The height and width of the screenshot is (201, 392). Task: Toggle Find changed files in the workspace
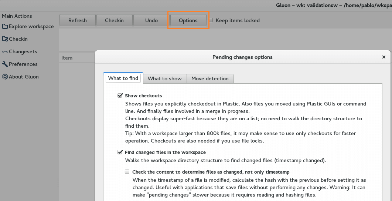pyautogui.click(x=120, y=152)
